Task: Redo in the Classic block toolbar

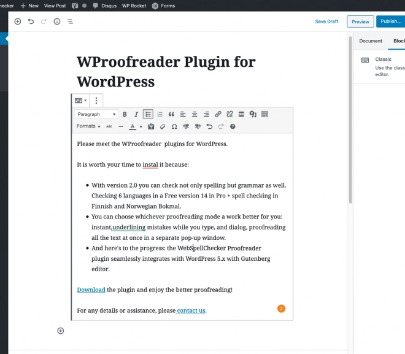Action: 221,126
